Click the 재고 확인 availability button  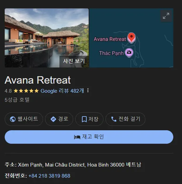click(89, 137)
